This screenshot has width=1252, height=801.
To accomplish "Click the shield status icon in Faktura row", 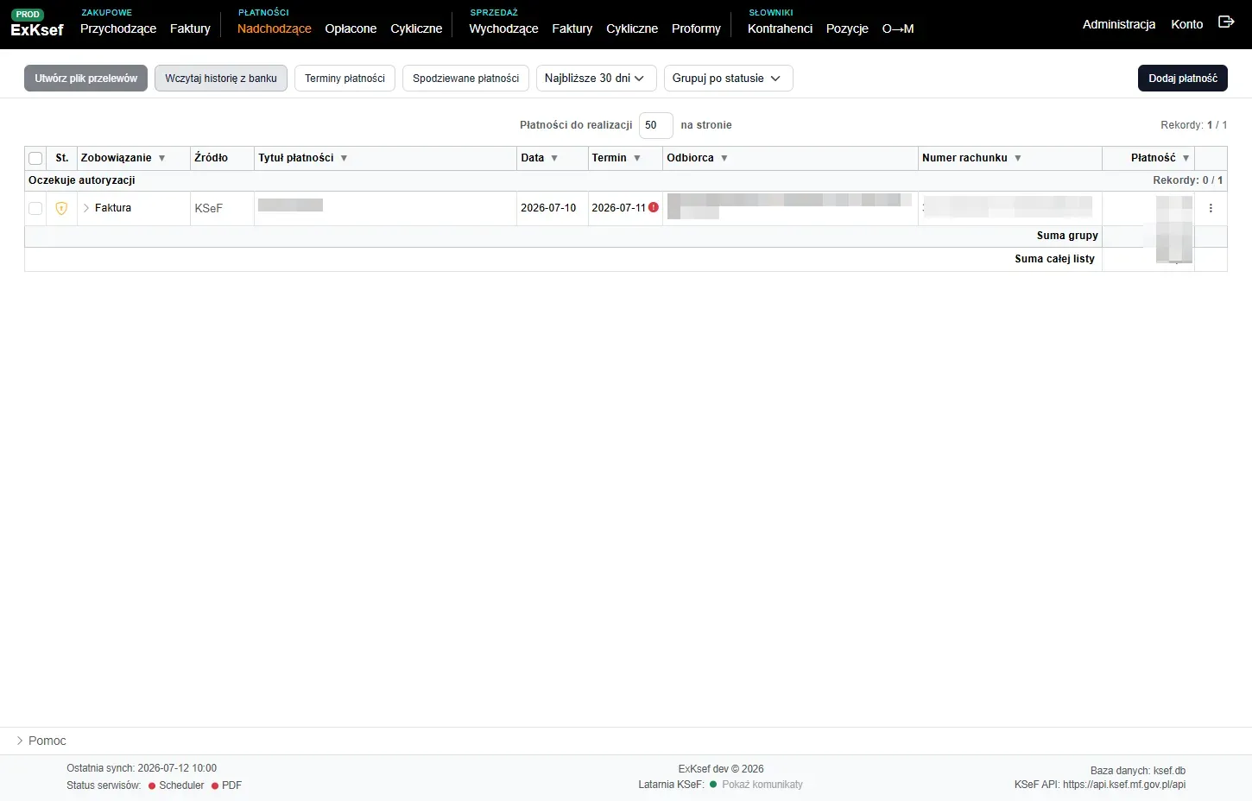I will click(x=61, y=208).
